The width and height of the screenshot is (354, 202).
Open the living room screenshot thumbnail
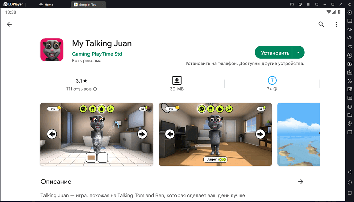[215, 134]
